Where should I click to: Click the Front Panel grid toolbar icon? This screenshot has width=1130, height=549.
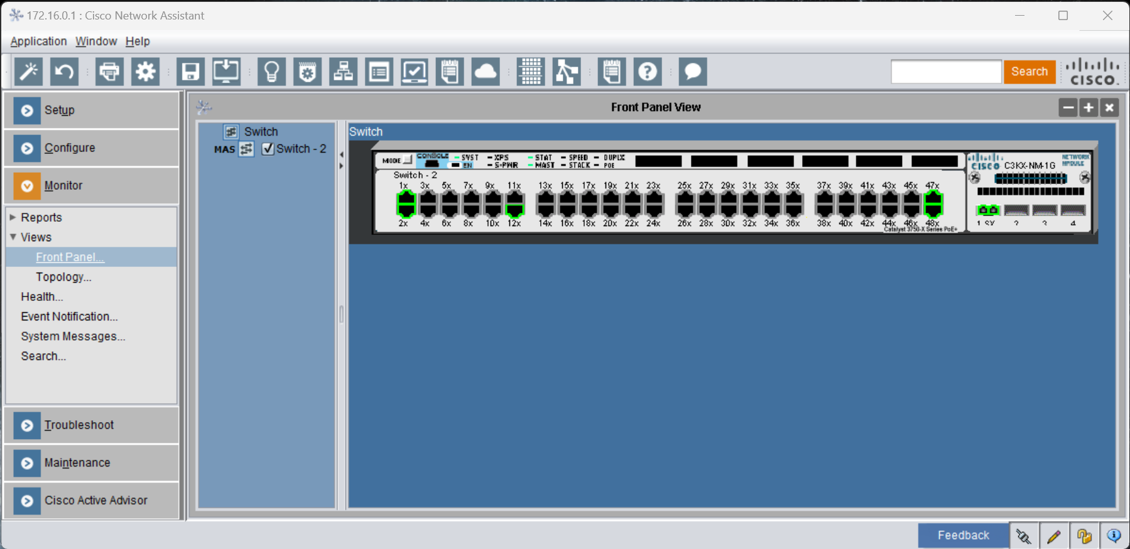(531, 72)
